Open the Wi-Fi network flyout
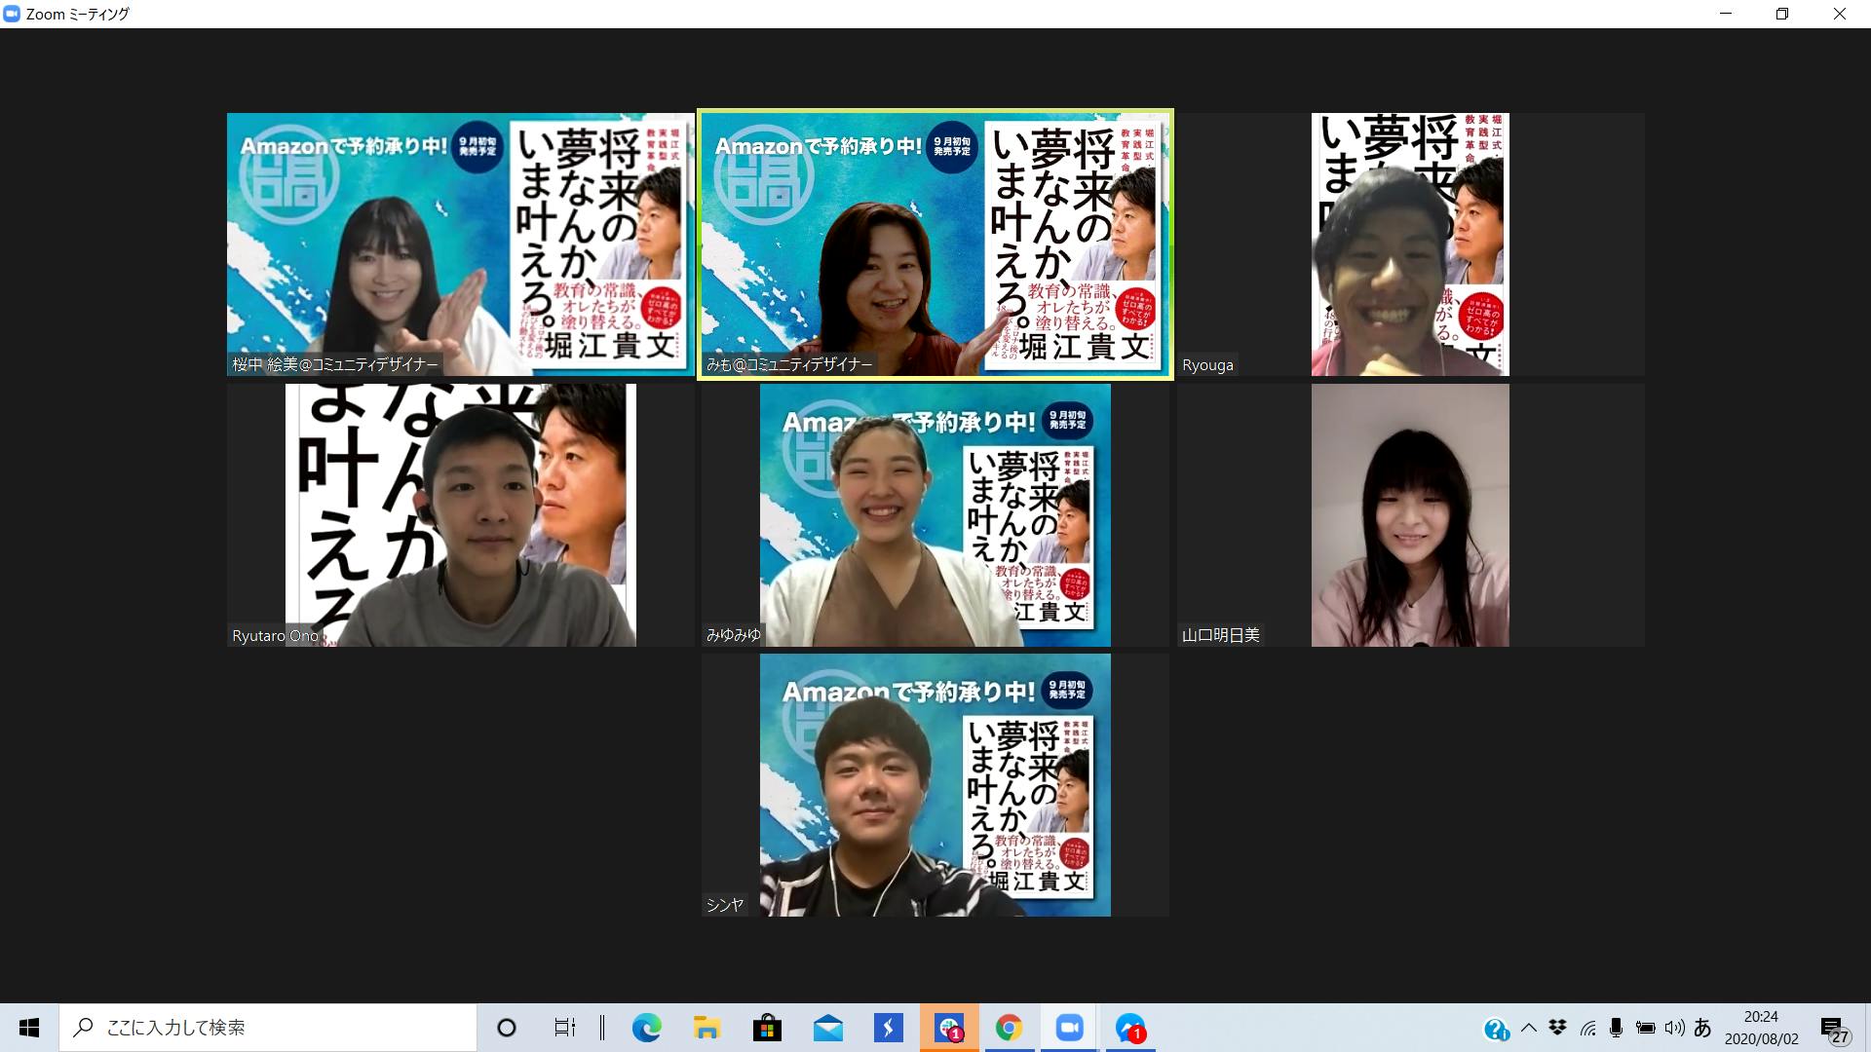The height and width of the screenshot is (1052, 1871). click(1587, 1028)
